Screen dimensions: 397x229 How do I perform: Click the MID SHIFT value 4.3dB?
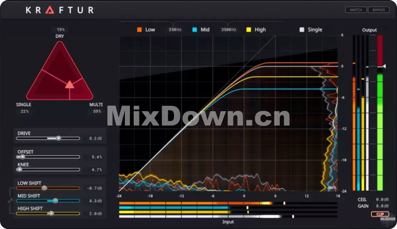[x=95, y=201]
